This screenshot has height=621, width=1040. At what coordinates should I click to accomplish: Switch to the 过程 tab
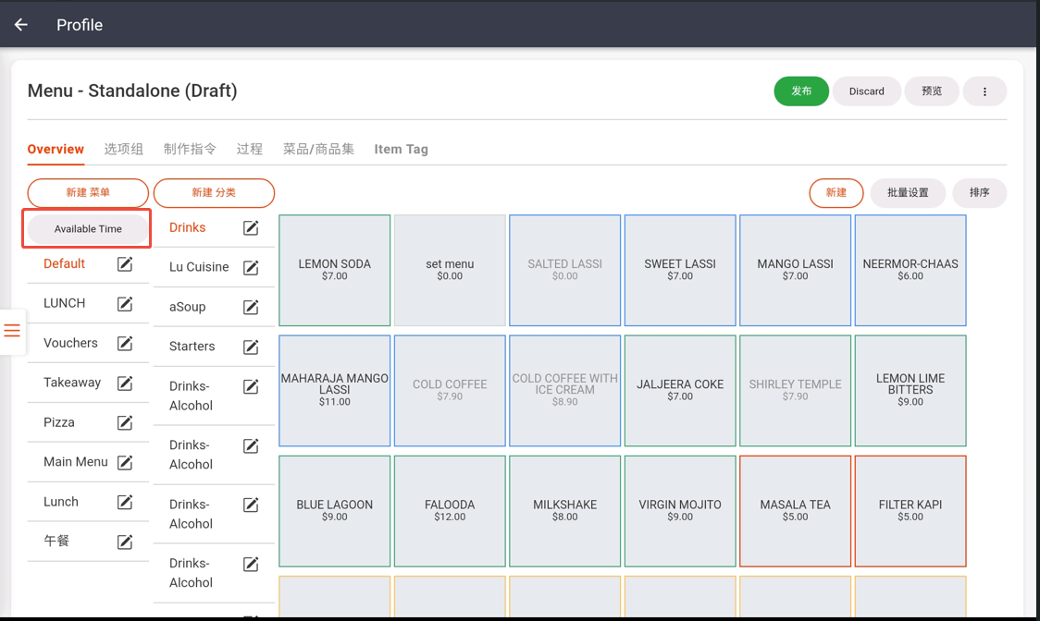tap(250, 149)
